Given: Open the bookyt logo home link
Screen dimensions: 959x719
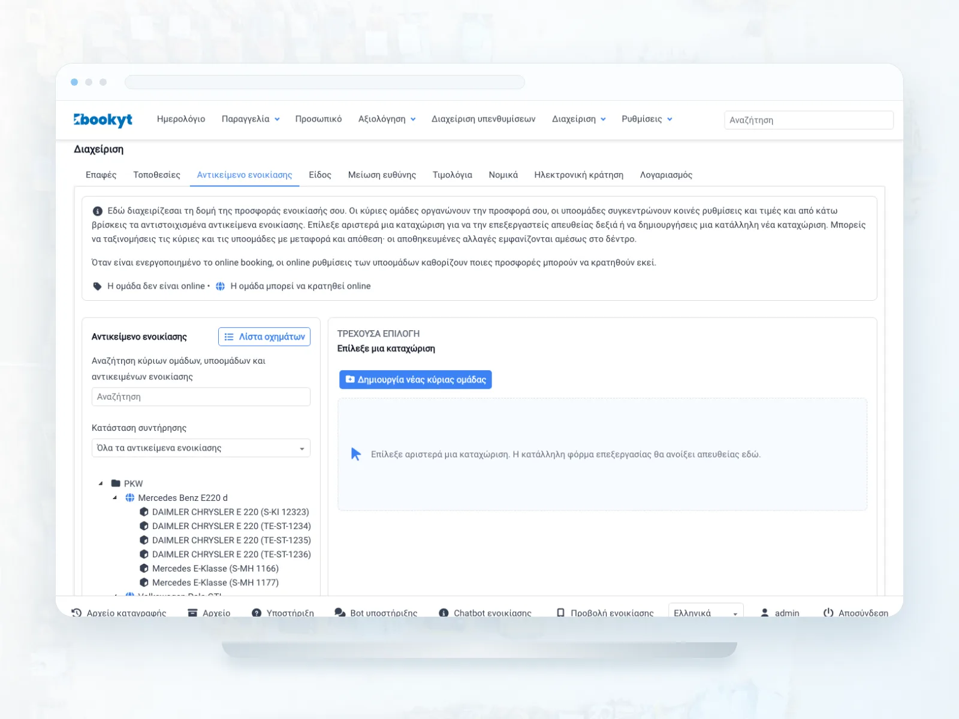Looking at the screenshot, I should (x=103, y=119).
